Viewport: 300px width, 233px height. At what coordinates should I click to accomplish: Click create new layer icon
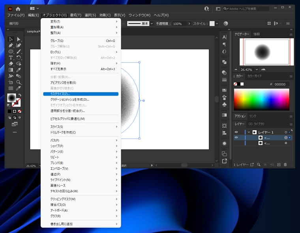(x=279, y=165)
